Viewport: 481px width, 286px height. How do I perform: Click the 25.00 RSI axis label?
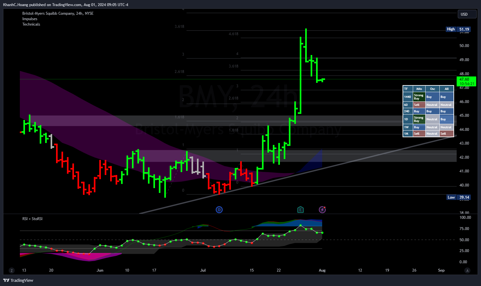(x=464, y=251)
